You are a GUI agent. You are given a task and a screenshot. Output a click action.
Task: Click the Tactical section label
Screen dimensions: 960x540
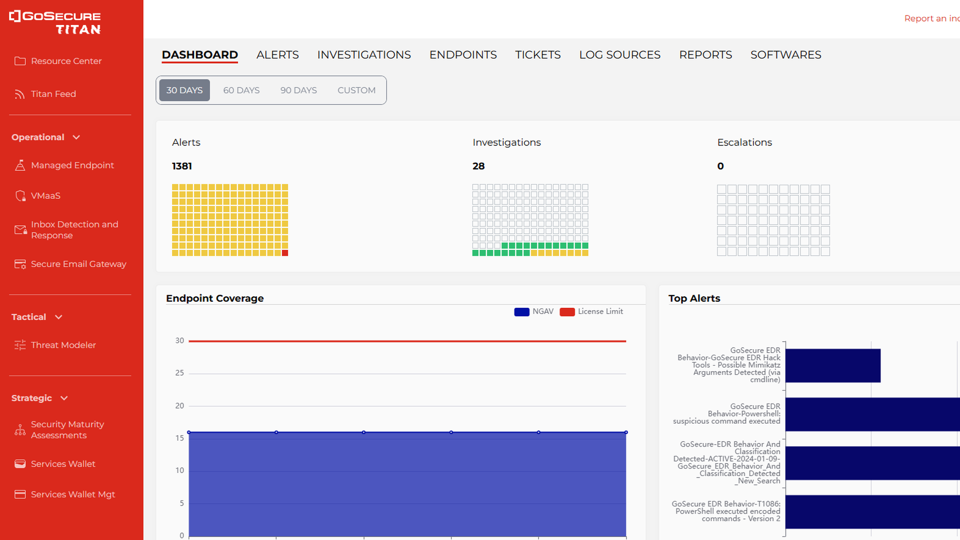point(29,317)
